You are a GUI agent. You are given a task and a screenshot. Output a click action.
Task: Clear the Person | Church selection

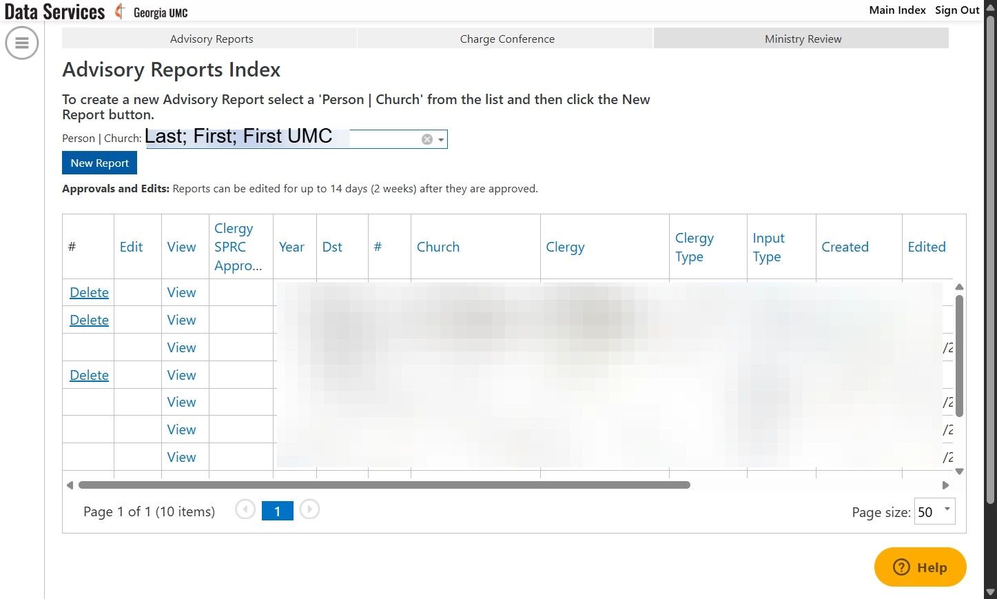(x=427, y=139)
